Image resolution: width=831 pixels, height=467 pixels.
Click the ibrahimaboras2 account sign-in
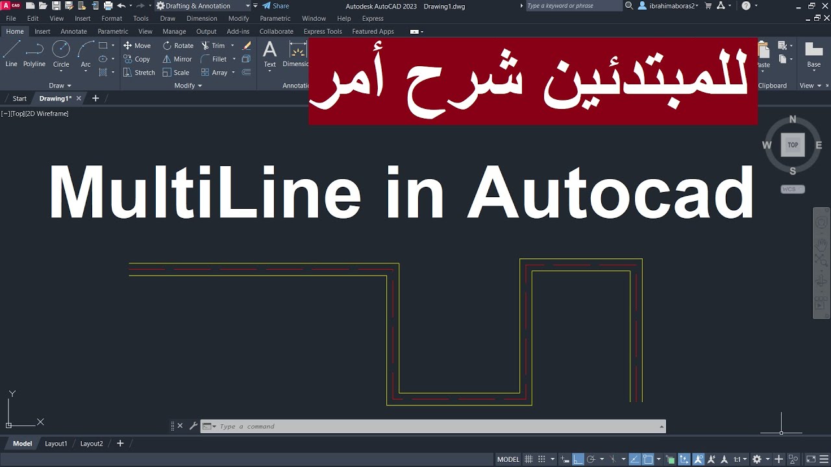tap(669, 6)
